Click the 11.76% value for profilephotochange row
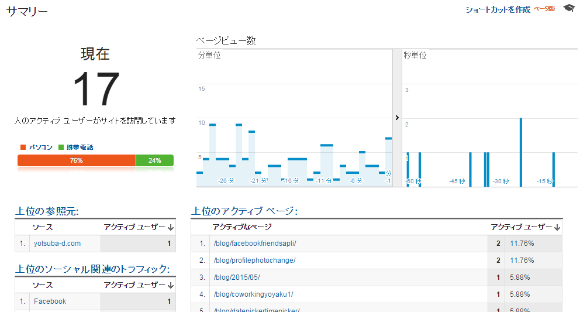Screen dimensions: 580x312 (522, 260)
